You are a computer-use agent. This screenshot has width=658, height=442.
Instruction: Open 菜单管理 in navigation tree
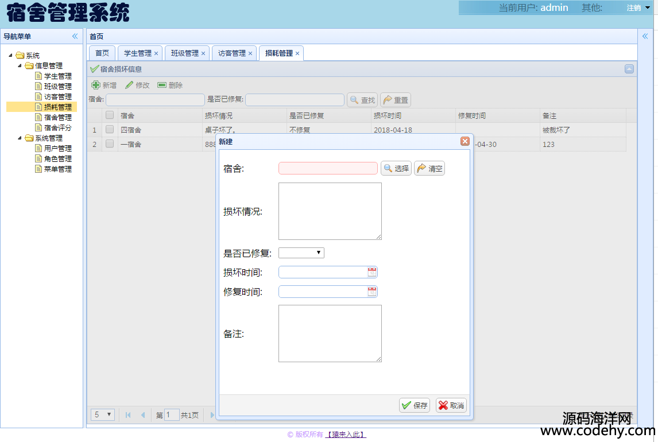coord(58,169)
